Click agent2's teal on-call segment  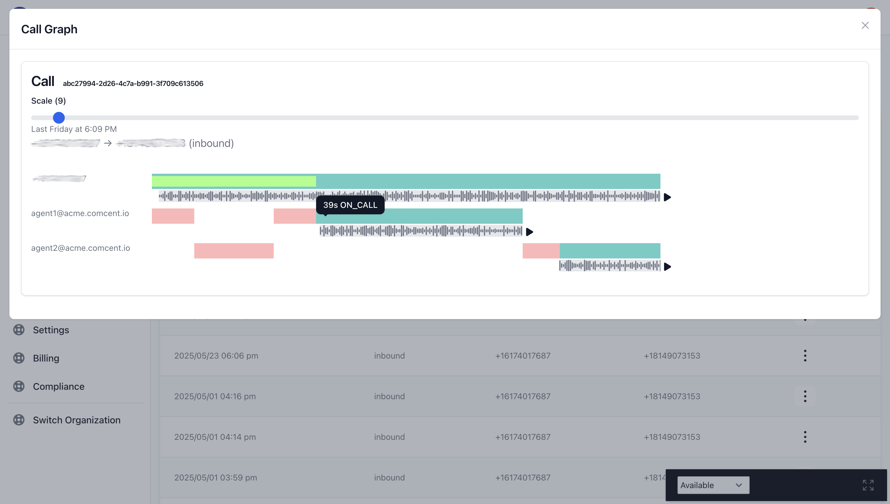[x=610, y=251]
